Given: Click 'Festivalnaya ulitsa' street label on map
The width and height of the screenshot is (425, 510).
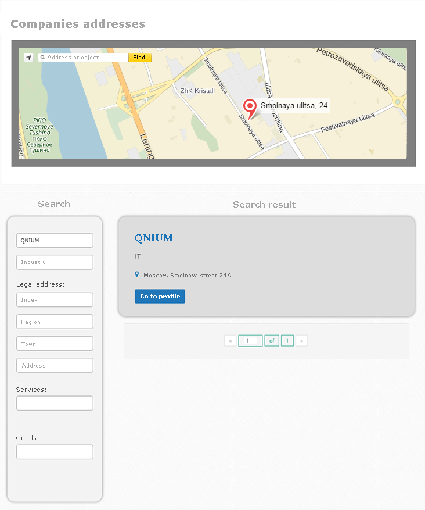Looking at the screenshot, I should tap(348, 123).
